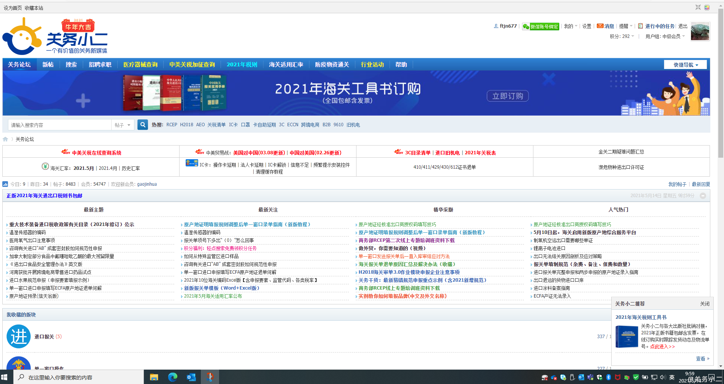Open post 锂离子电池进口
Screen dimensions: 724x384
pos(549,248)
